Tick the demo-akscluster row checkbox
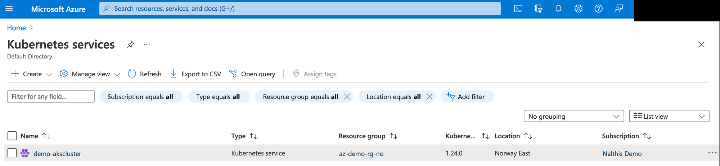Screen dimensions: 720x166 click(x=12, y=153)
